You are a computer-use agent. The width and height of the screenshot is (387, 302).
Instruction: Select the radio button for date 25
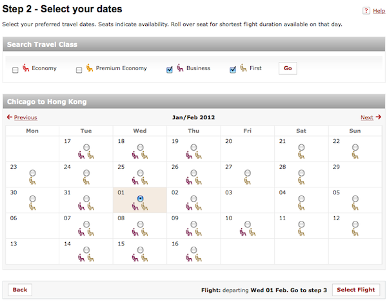click(140, 173)
